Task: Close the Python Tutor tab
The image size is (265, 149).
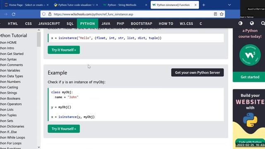Action: coord(97,5)
